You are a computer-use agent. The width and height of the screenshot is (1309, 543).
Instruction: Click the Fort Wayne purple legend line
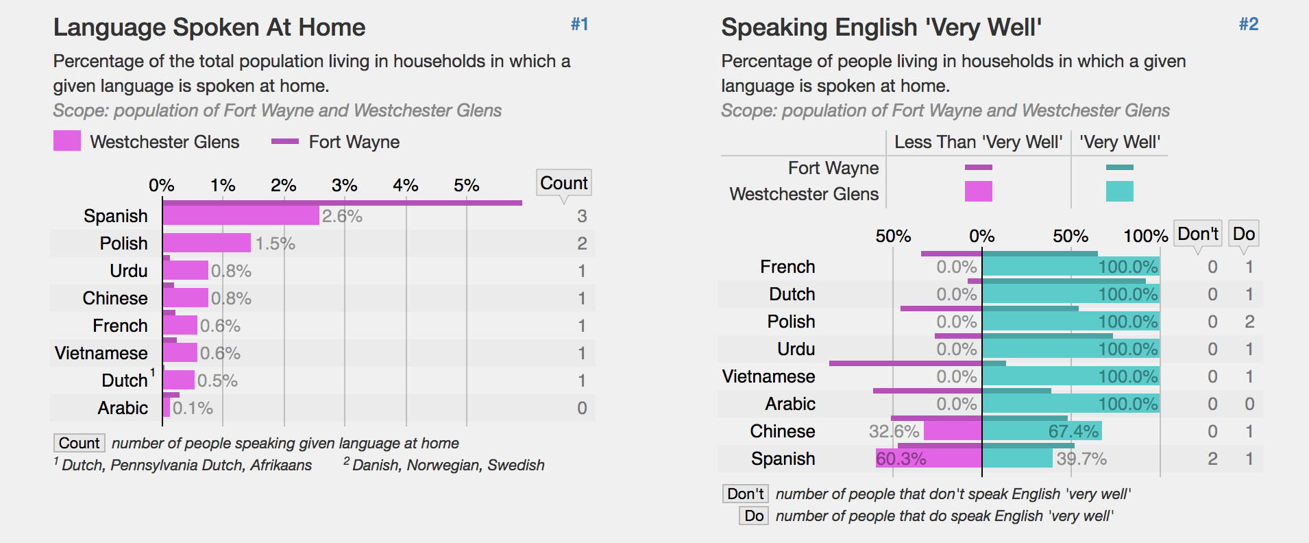click(285, 141)
